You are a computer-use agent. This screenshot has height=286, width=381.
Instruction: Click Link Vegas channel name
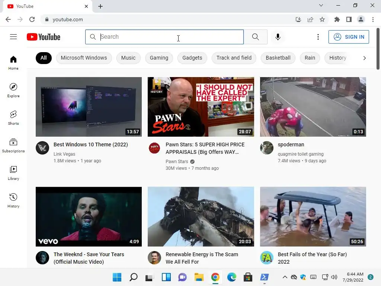tap(64, 154)
